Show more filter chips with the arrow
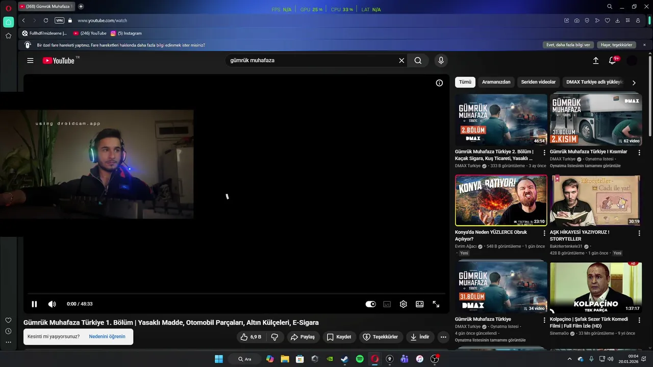 tap(634, 83)
